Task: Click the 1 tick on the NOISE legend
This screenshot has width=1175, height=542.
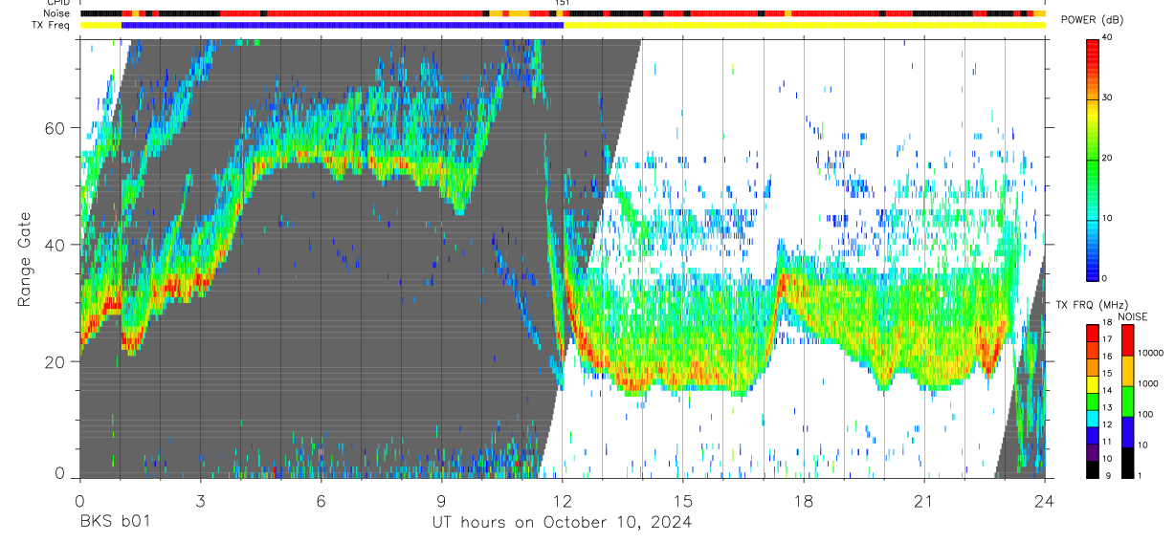Action: click(1142, 476)
